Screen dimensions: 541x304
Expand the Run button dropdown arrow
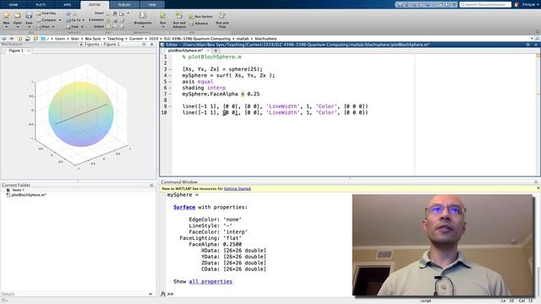click(163, 27)
